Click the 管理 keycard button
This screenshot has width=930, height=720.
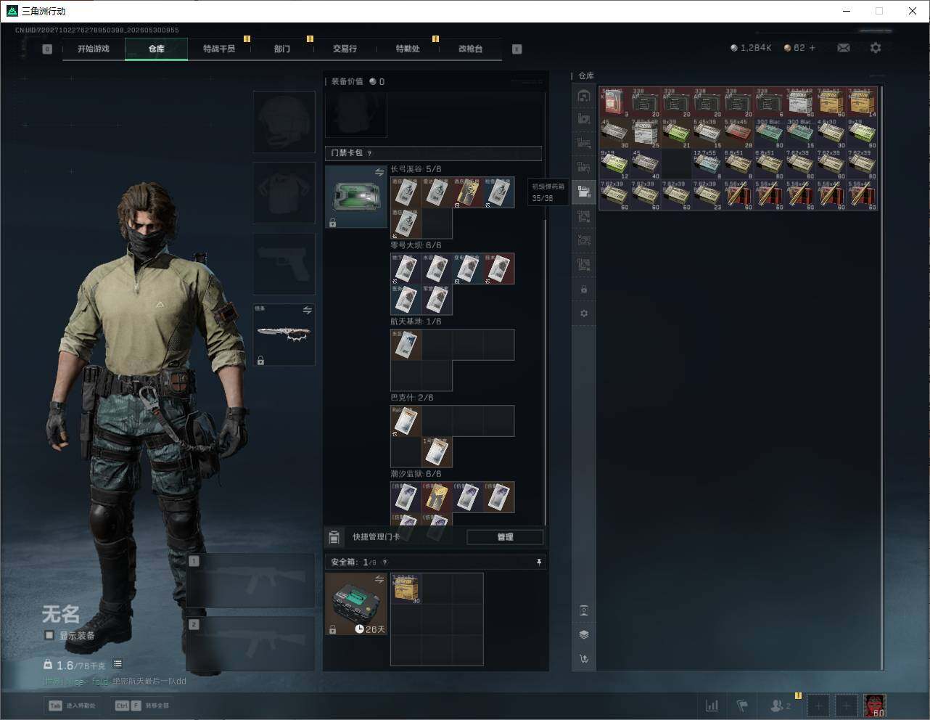pyautogui.click(x=505, y=537)
